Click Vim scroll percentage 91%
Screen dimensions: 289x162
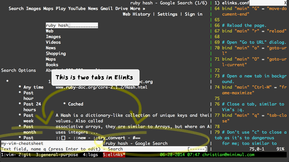[280, 149]
